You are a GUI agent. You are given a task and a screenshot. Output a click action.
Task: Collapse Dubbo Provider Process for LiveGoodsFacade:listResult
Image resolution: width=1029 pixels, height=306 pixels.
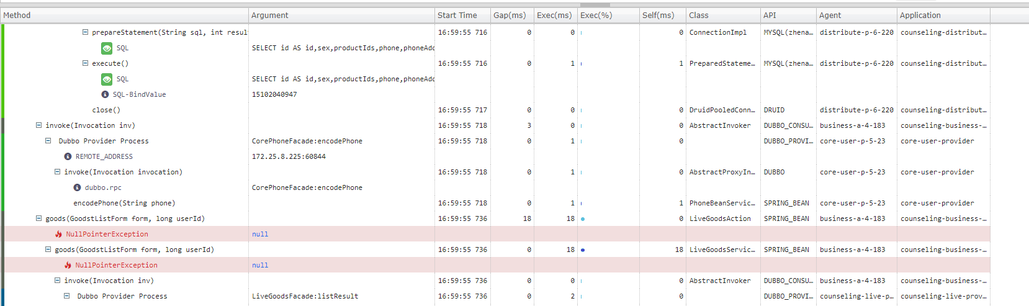click(x=66, y=296)
